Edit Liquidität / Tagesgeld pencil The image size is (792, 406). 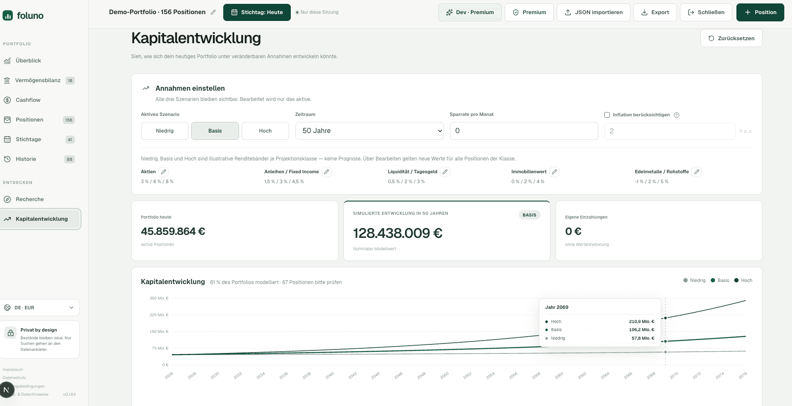click(x=445, y=172)
